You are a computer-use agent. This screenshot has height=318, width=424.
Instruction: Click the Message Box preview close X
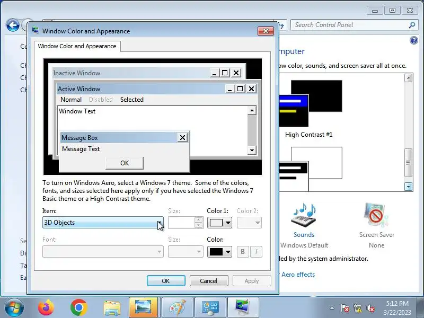click(182, 138)
